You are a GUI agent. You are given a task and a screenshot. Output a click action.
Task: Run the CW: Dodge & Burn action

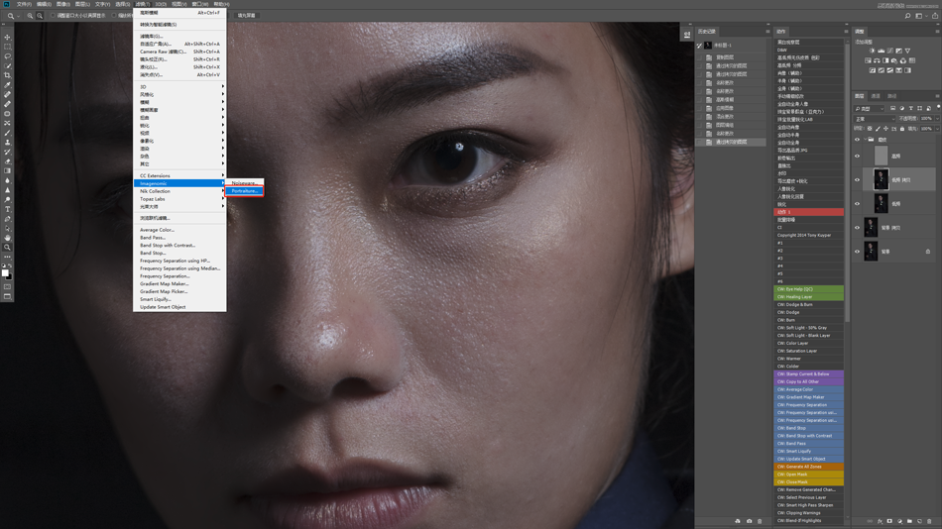click(x=808, y=304)
